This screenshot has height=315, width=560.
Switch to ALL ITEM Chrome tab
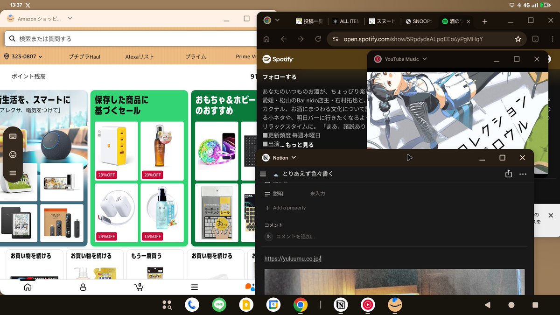click(x=346, y=21)
